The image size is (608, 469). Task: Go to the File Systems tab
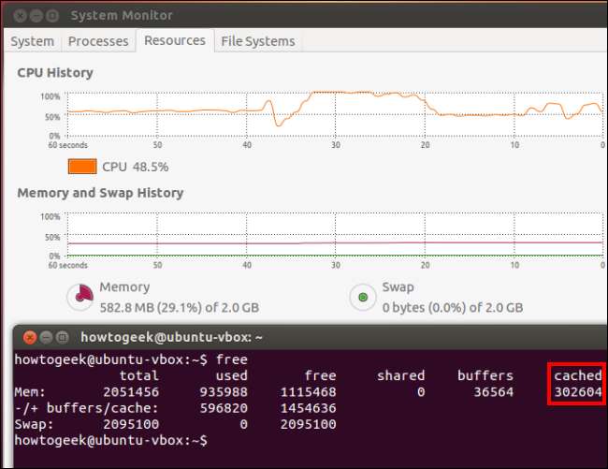point(257,41)
